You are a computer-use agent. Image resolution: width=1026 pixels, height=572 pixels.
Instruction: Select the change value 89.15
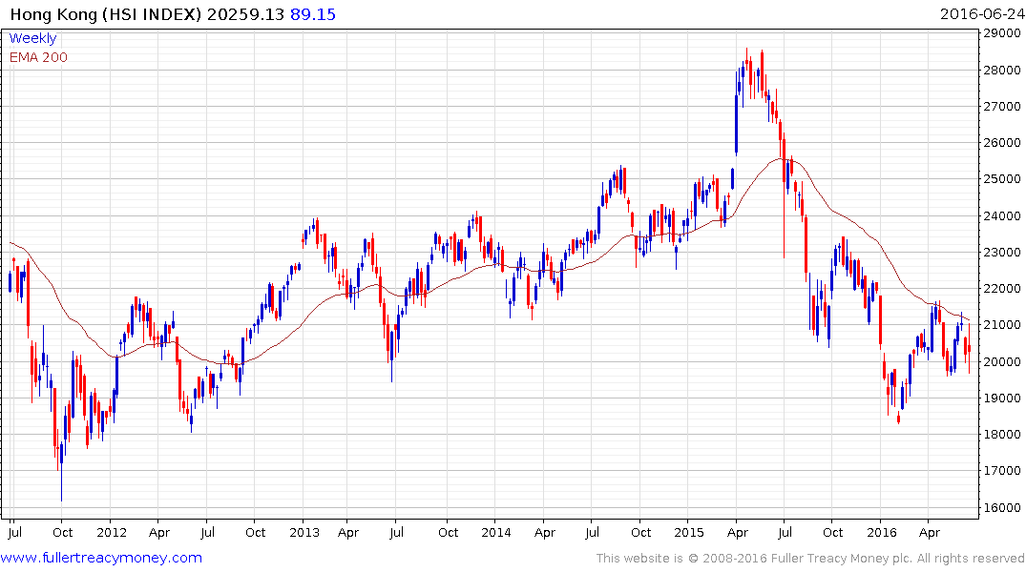click(313, 14)
